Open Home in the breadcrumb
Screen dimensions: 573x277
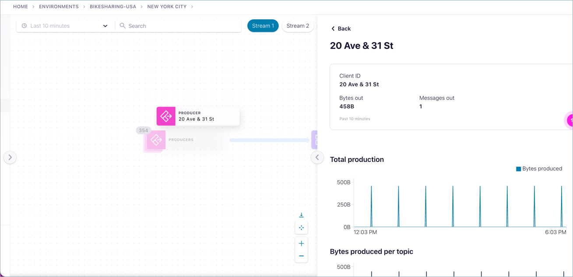click(x=21, y=7)
